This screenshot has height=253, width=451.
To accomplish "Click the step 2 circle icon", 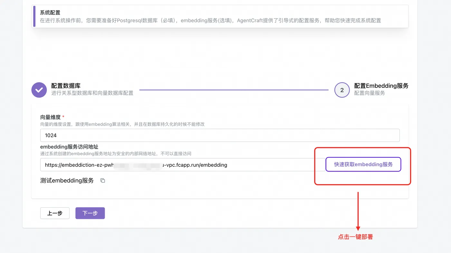I will 342,90.
